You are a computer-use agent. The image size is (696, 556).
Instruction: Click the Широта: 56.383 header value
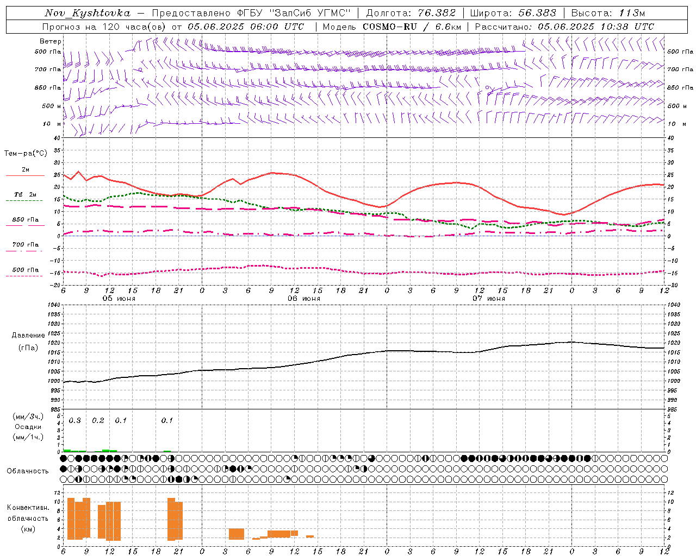[x=513, y=13]
